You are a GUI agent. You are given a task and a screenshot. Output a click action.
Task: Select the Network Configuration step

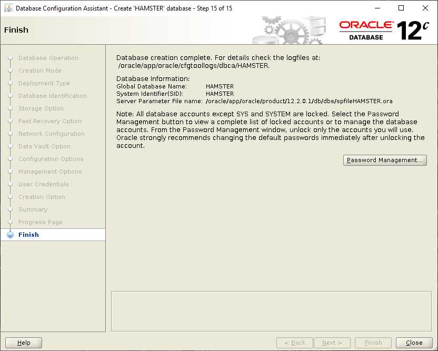[52, 134]
